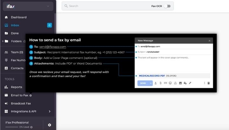Image resolution: width=229 pixels, height=130 pixels.
Task: Click the text formatting icon in New Message
Action: [x=156, y=83]
